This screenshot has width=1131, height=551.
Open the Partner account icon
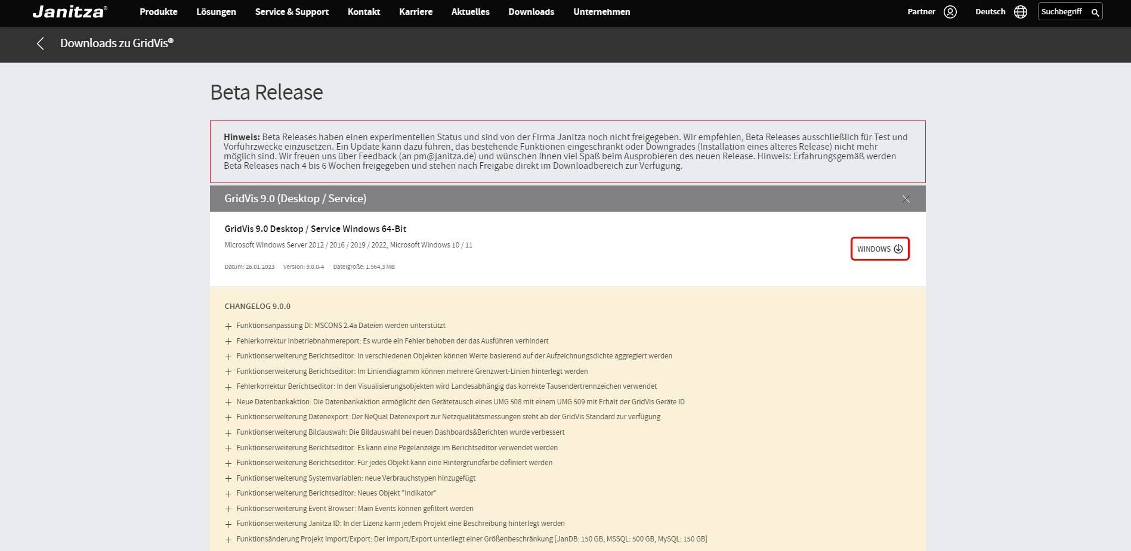click(950, 12)
